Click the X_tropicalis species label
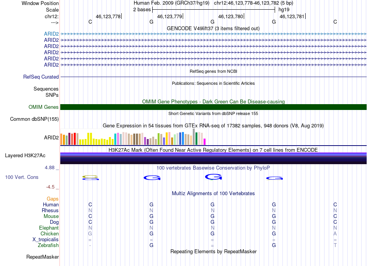The image size is (367, 266). tap(46, 240)
